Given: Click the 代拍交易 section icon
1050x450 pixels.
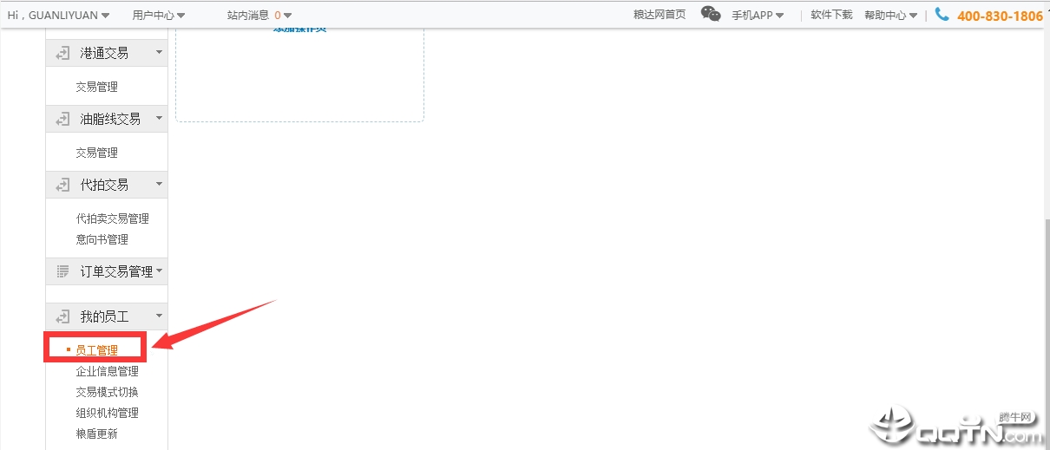Looking at the screenshot, I should (x=62, y=185).
